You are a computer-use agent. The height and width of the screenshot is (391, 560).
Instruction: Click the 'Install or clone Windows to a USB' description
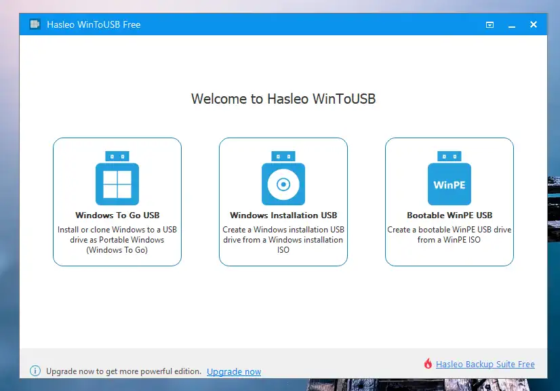point(117,240)
